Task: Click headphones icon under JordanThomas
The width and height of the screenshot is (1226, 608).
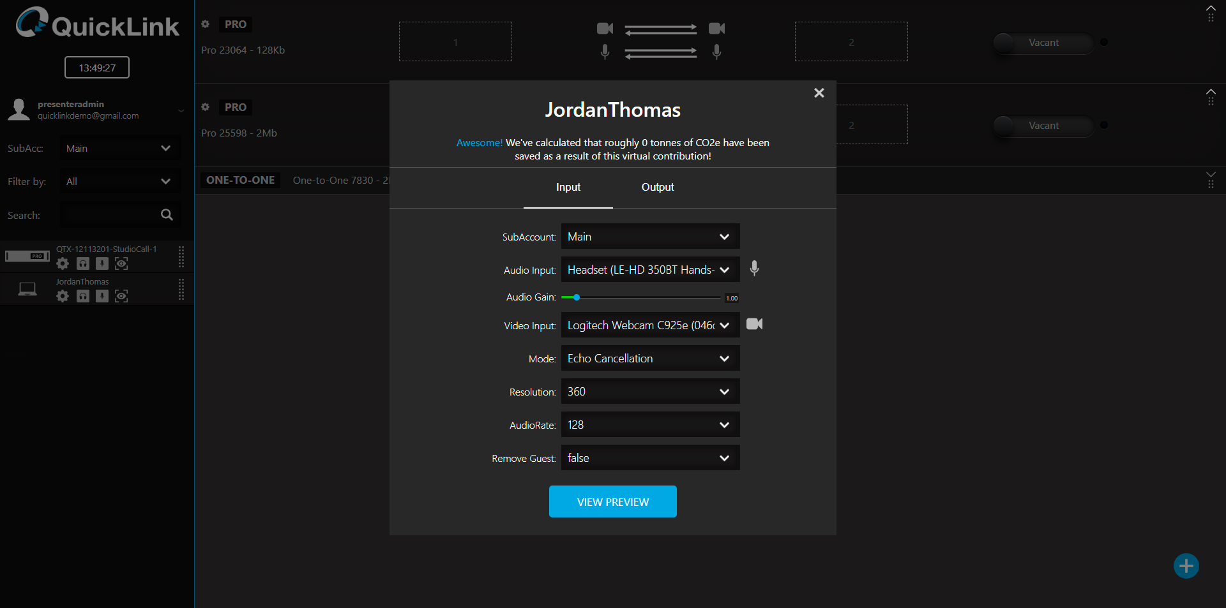Action: (x=83, y=296)
